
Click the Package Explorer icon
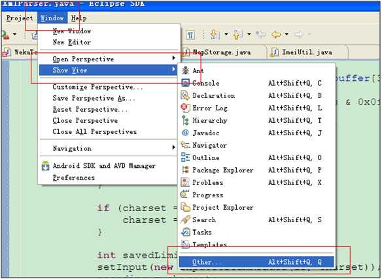tap(185, 170)
